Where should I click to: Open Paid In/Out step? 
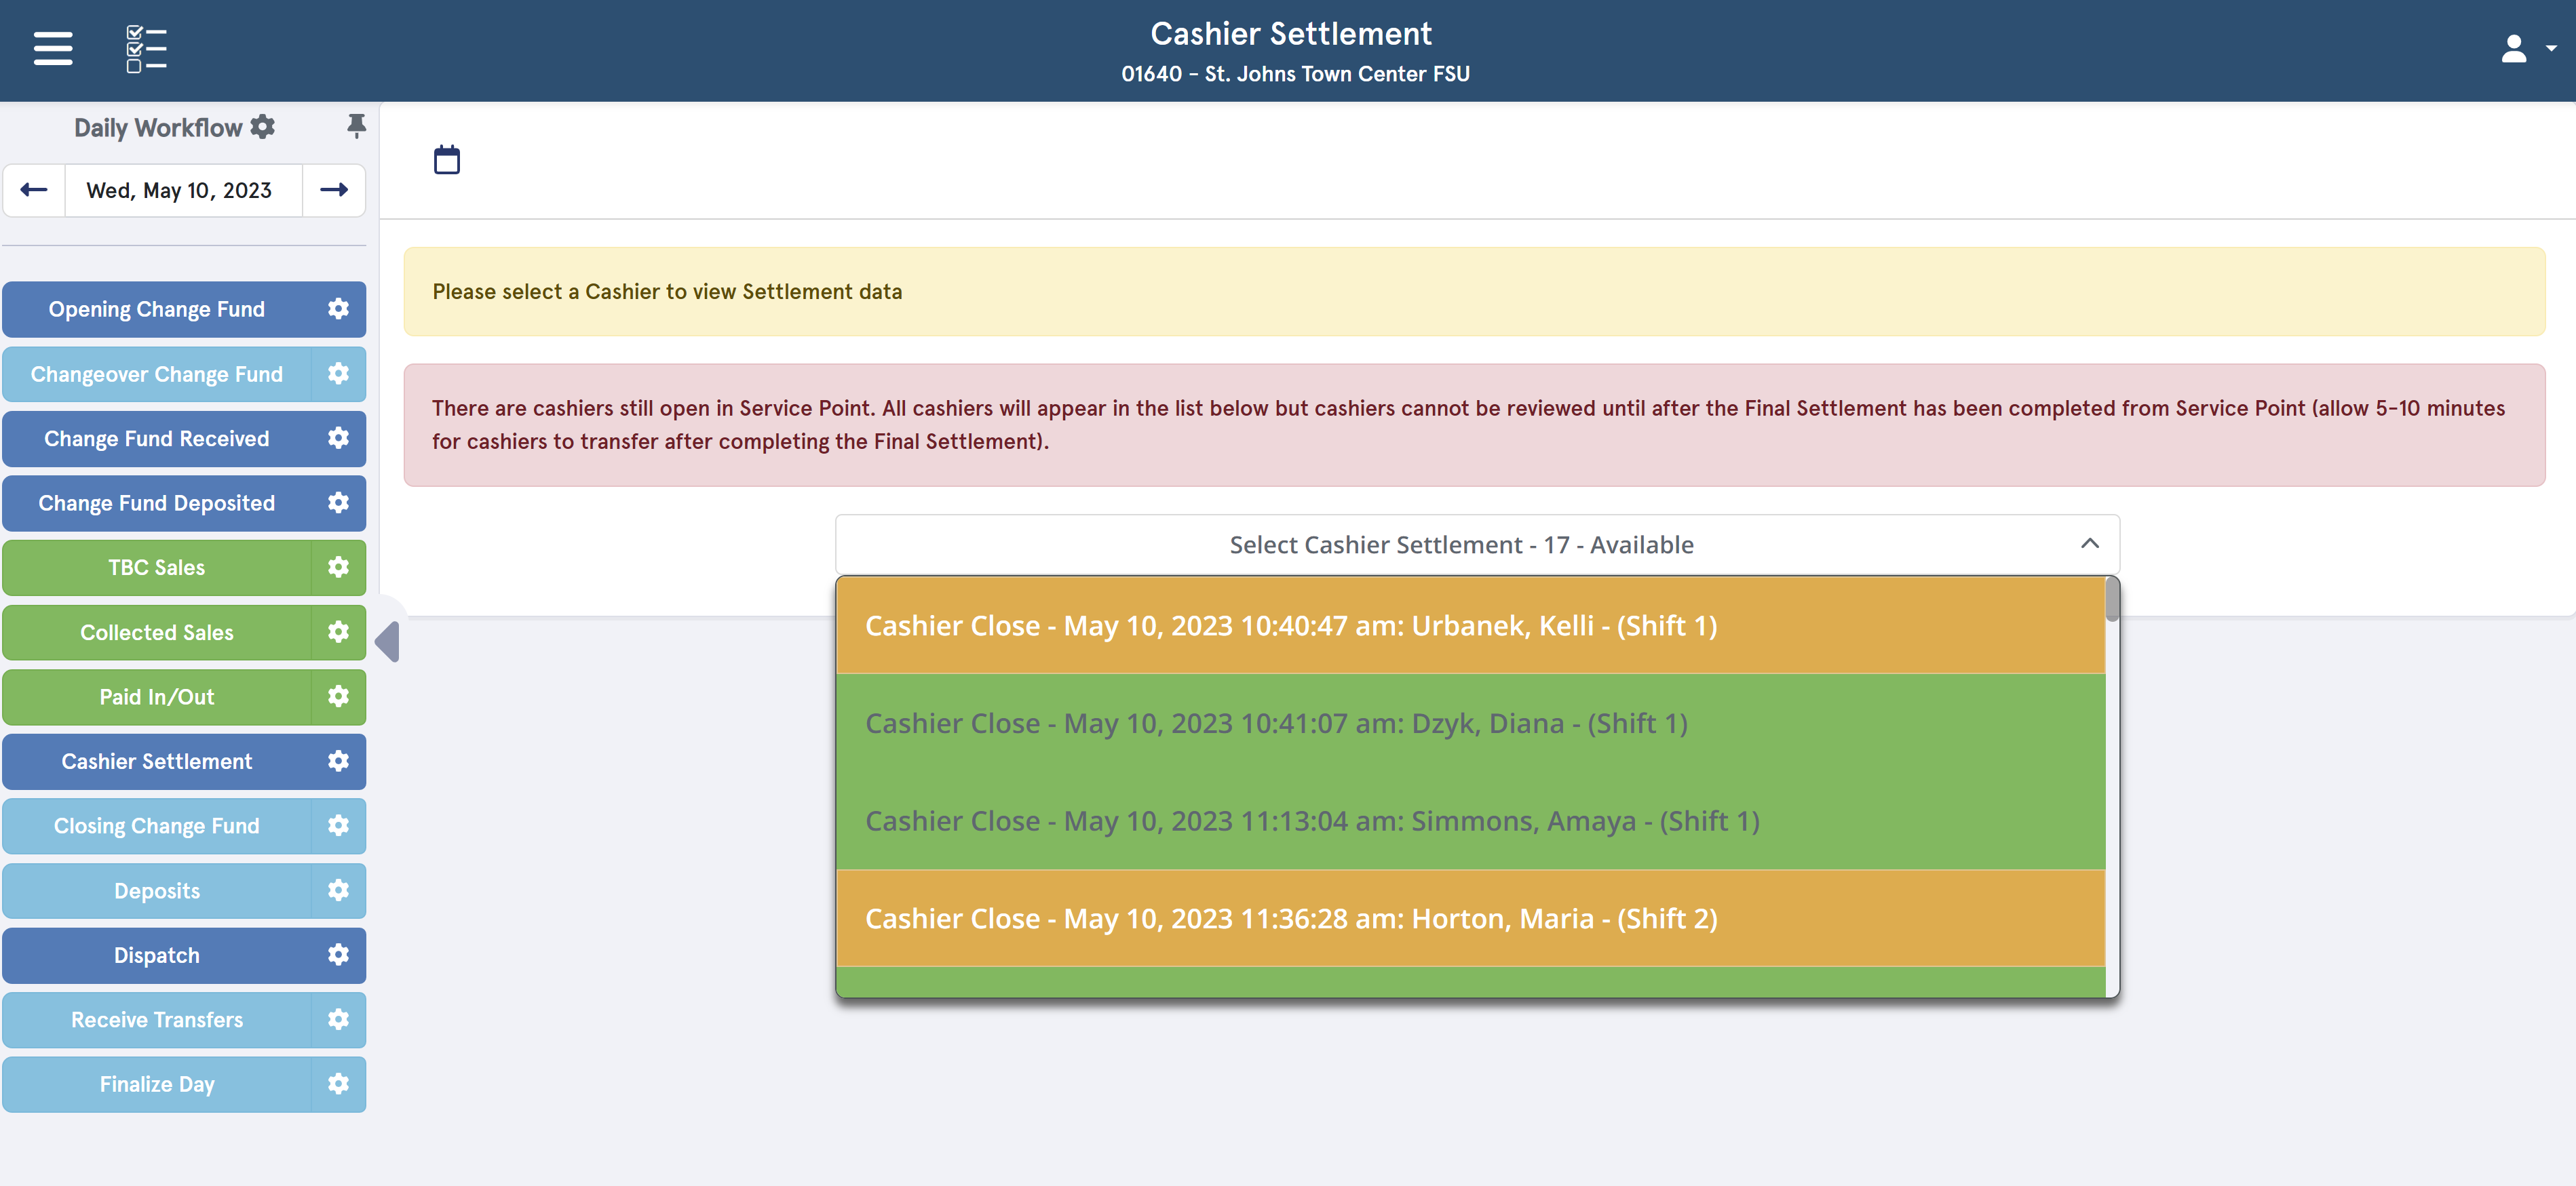point(157,697)
